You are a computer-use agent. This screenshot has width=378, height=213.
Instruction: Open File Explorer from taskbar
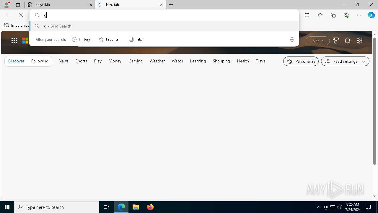pos(136,207)
